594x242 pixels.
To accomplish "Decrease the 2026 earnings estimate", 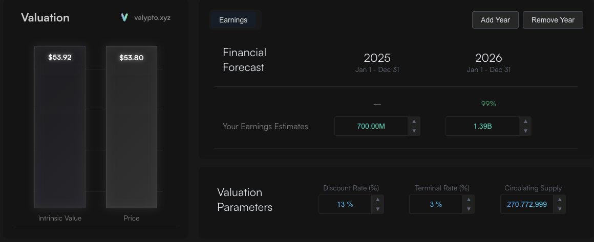I will pos(525,131).
